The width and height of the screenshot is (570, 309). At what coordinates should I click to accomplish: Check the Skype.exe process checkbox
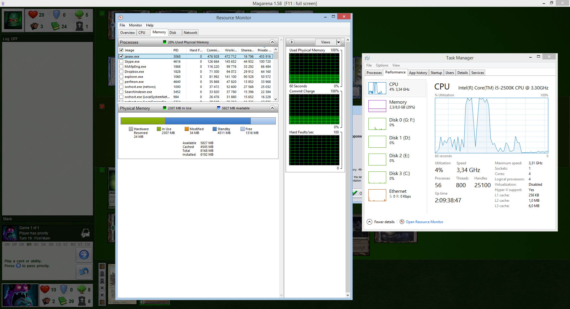[x=121, y=62]
